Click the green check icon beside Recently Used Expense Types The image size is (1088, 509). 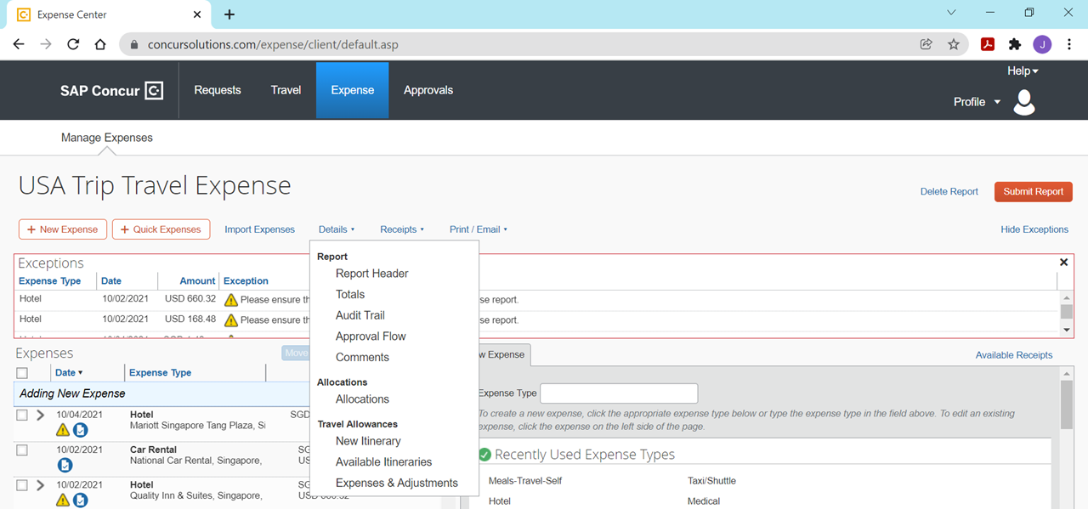[x=484, y=455]
